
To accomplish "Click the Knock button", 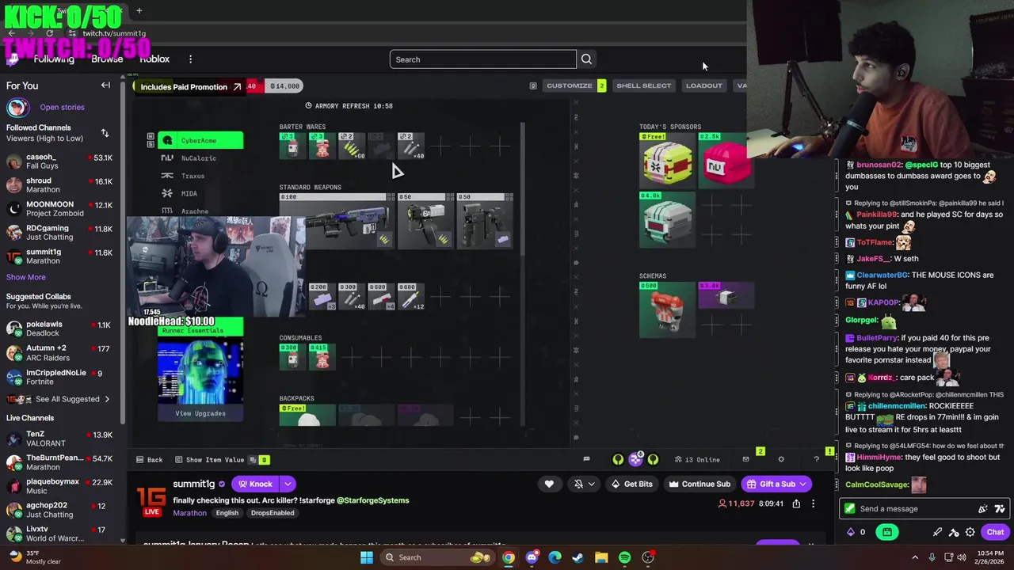I will pyautogui.click(x=254, y=484).
